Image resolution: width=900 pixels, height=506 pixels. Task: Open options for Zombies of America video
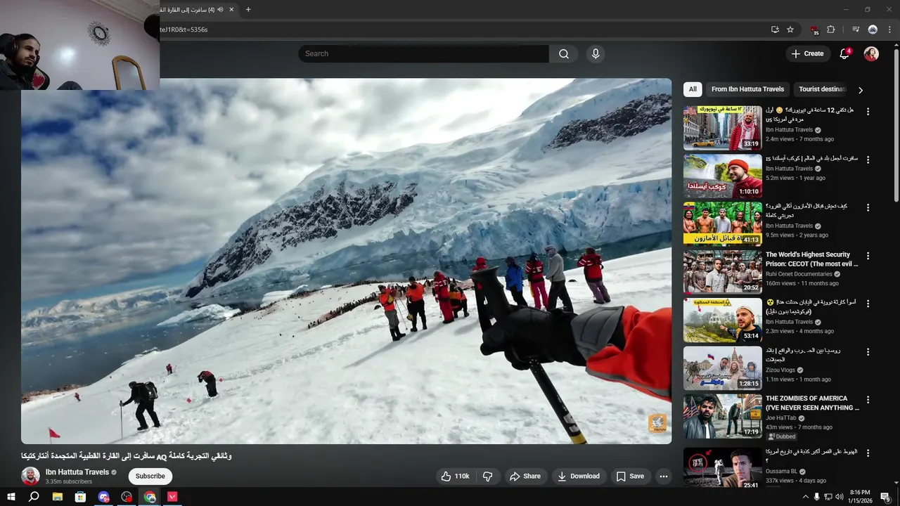[x=868, y=400]
